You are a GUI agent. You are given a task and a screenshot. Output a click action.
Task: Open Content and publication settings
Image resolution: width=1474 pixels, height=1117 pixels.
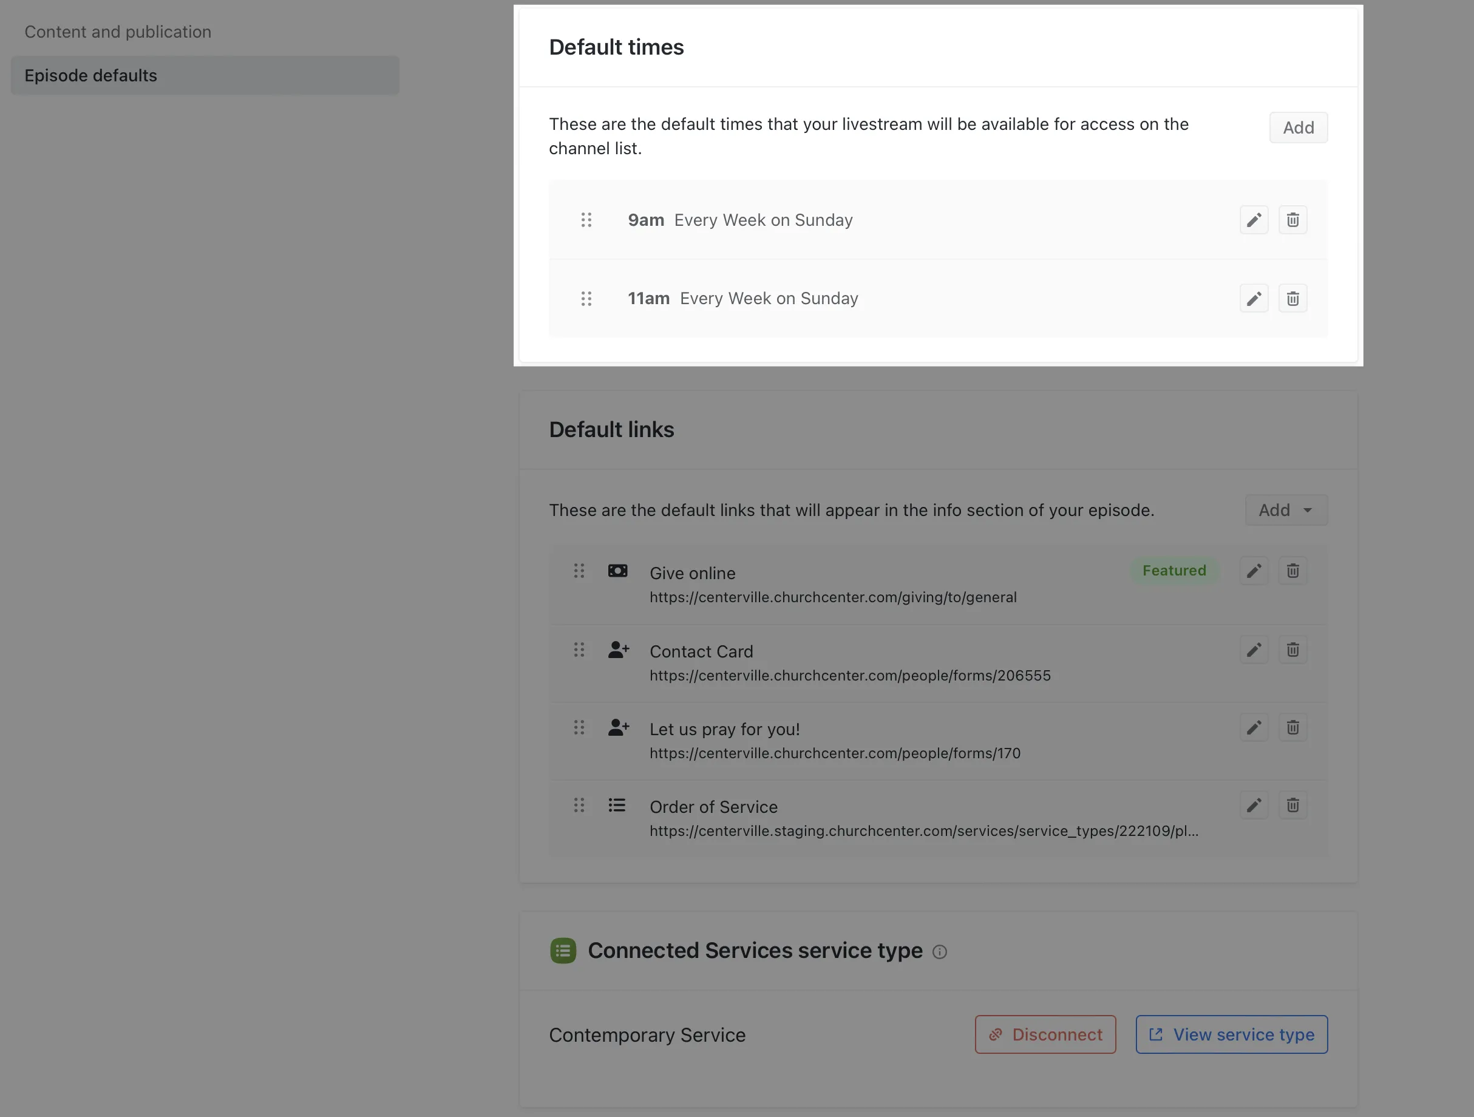click(x=118, y=32)
